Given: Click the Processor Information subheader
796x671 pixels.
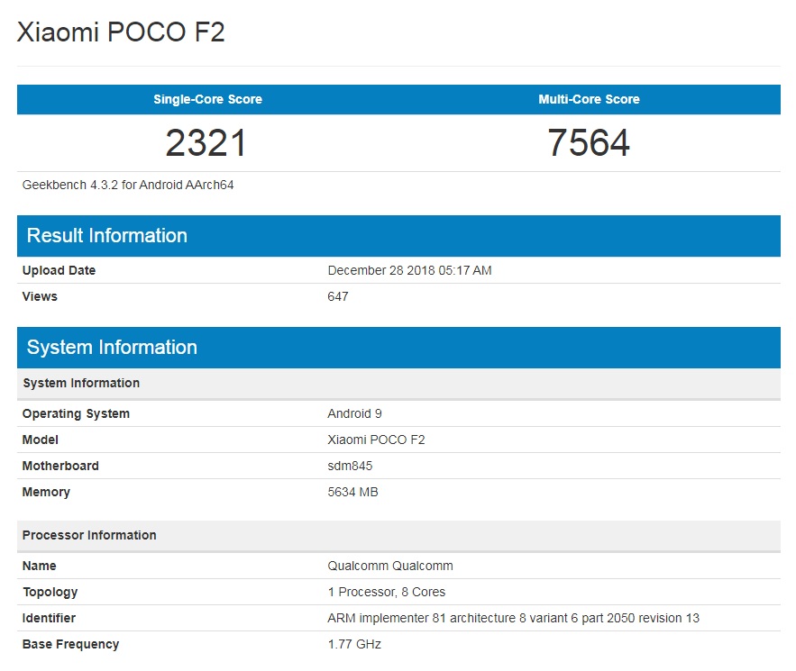Looking at the screenshot, I should tap(89, 535).
